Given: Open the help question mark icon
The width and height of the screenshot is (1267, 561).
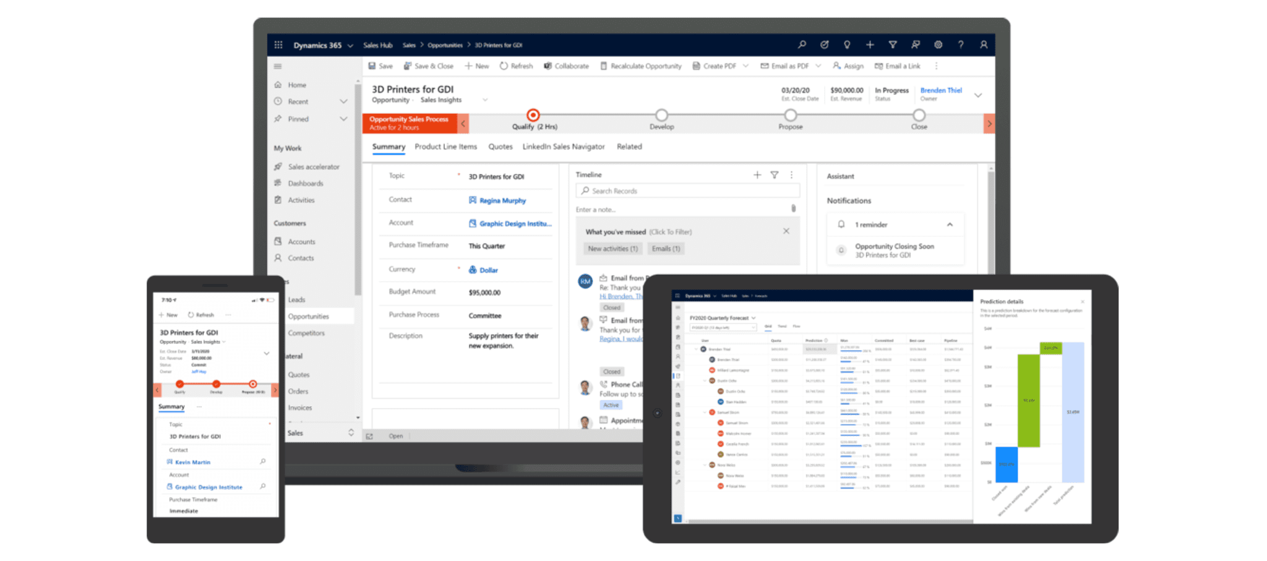Looking at the screenshot, I should 961,45.
